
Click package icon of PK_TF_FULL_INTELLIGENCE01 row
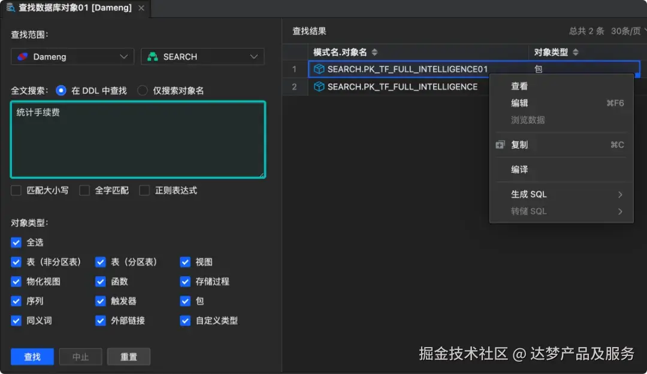pos(319,69)
